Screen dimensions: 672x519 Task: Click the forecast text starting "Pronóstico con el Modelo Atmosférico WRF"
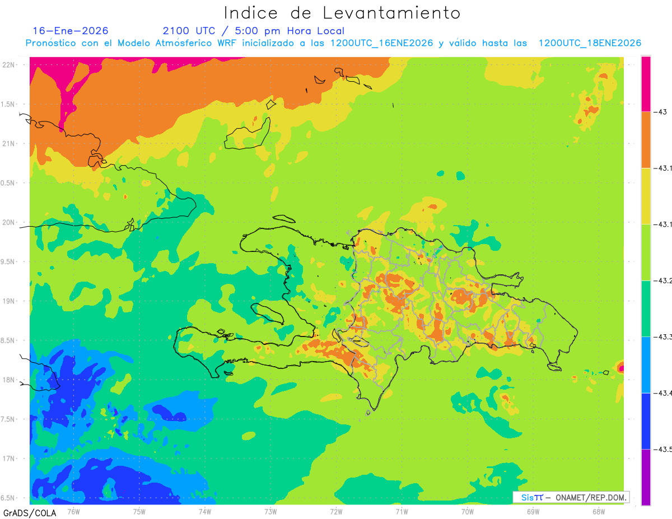pos(333,43)
